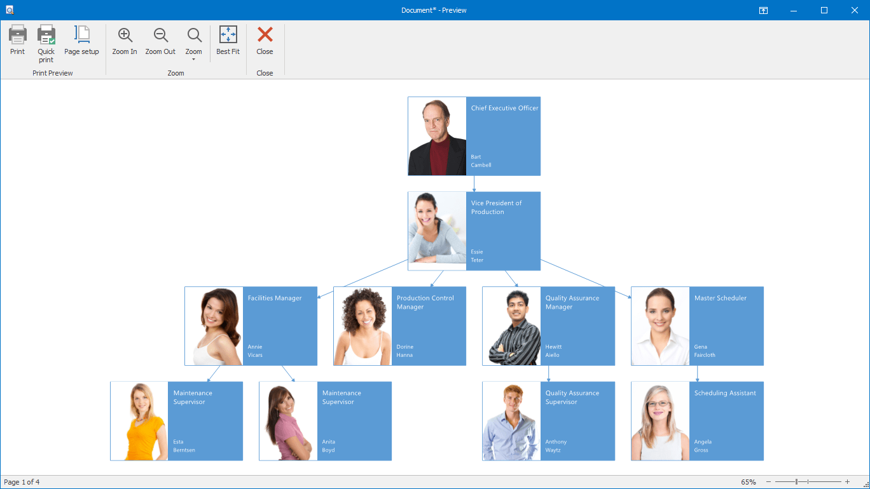Click the "Document* - Preview" window title
The height and width of the screenshot is (489, 870).
click(x=434, y=10)
